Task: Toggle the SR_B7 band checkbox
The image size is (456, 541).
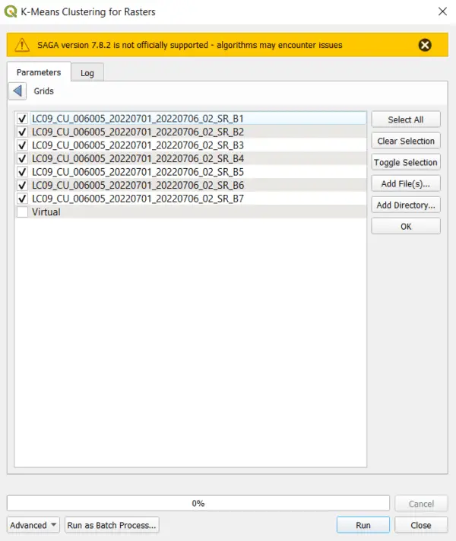Action: click(x=22, y=199)
